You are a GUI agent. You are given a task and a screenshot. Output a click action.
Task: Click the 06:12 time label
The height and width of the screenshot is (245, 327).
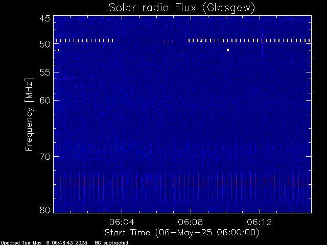click(259, 222)
